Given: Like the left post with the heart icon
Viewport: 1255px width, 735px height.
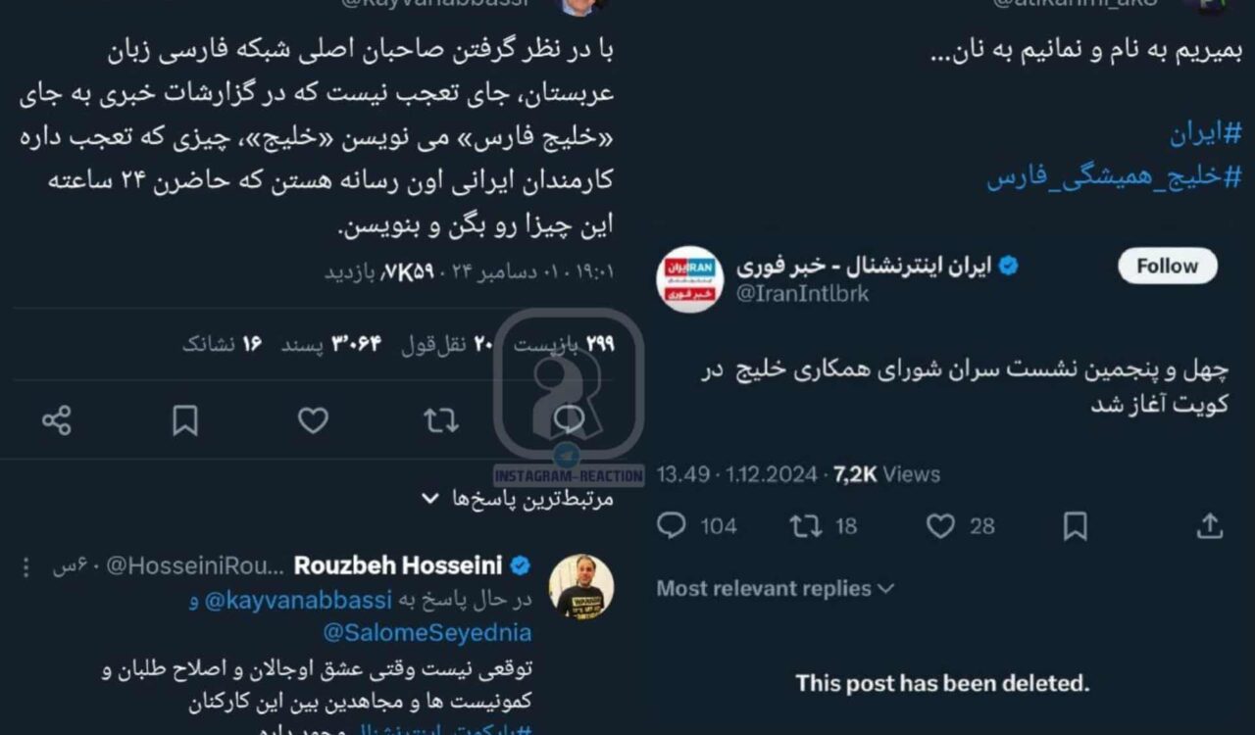Looking at the screenshot, I should click(313, 420).
